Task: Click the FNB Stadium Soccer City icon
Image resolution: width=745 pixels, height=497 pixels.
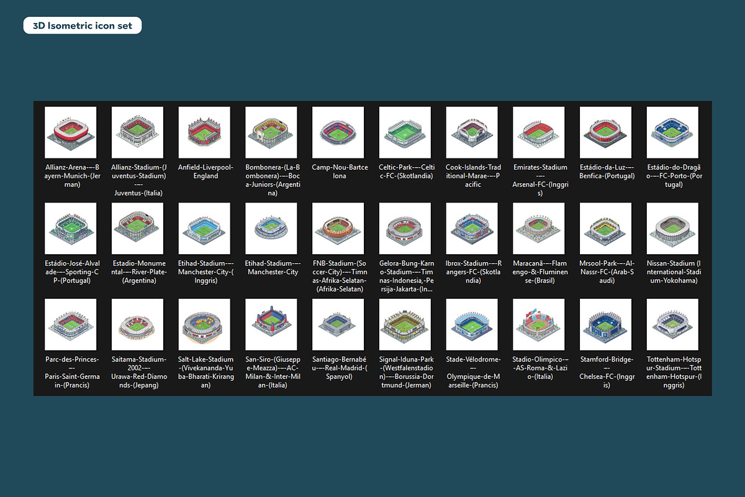Action: (338, 229)
